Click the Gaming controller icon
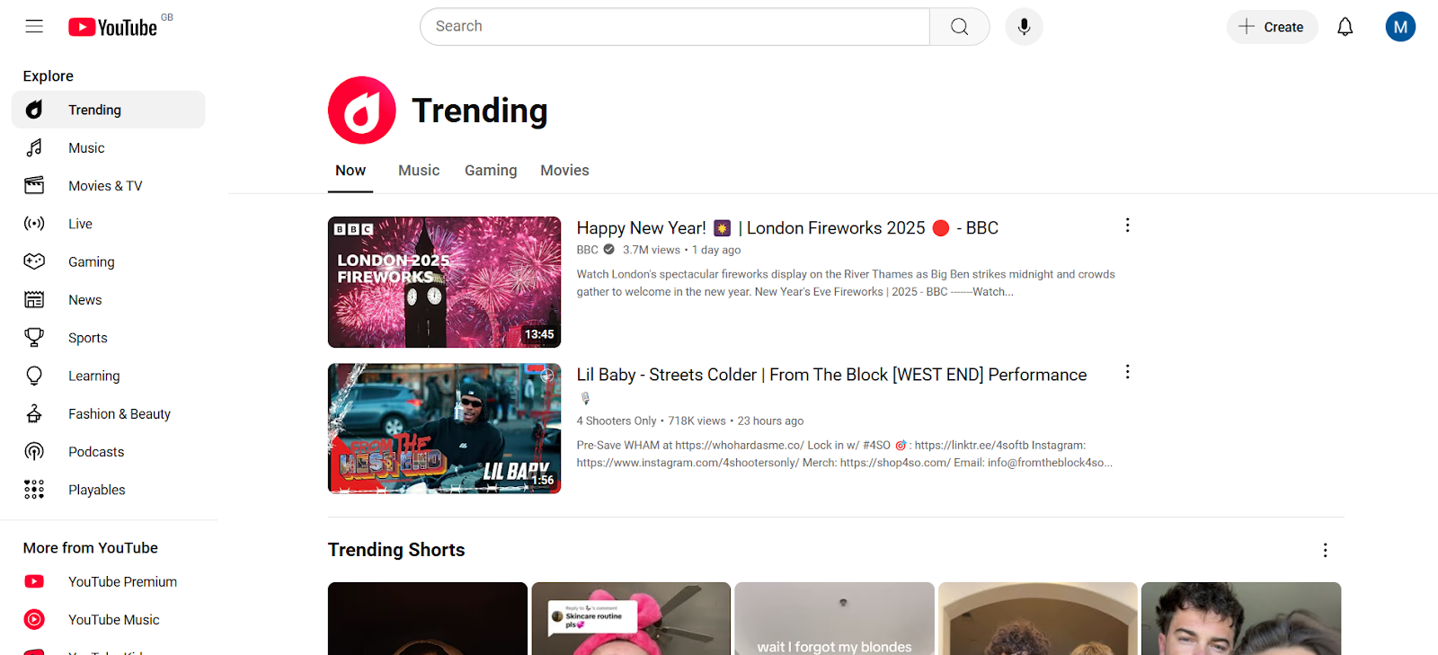This screenshot has width=1438, height=655. click(34, 261)
